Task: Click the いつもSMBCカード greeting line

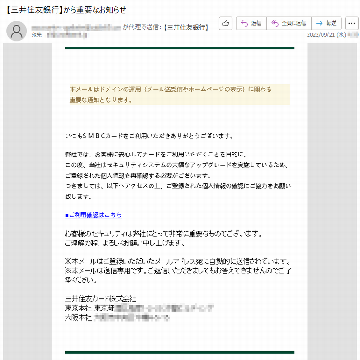Action: (x=149, y=136)
